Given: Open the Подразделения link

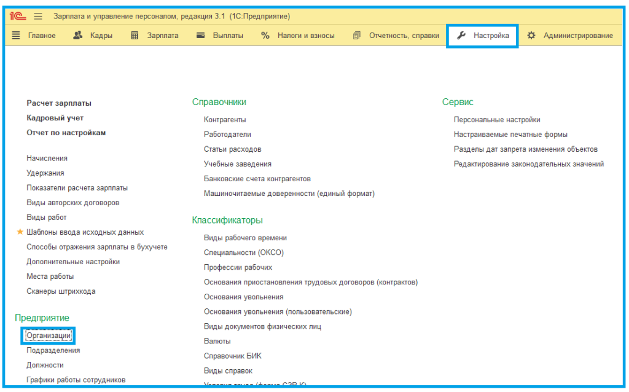Looking at the screenshot, I should coord(53,350).
